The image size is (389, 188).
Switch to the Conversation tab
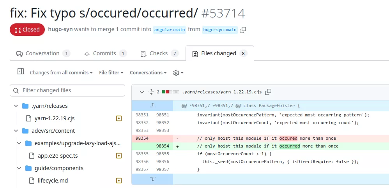(43, 53)
